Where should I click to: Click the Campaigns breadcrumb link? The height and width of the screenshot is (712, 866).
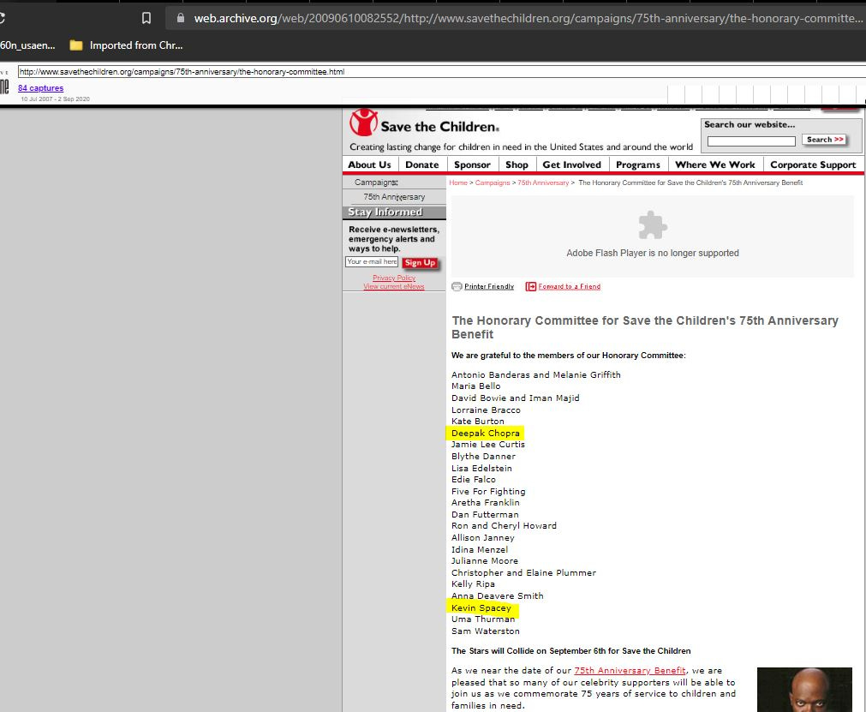click(x=492, y=182)
